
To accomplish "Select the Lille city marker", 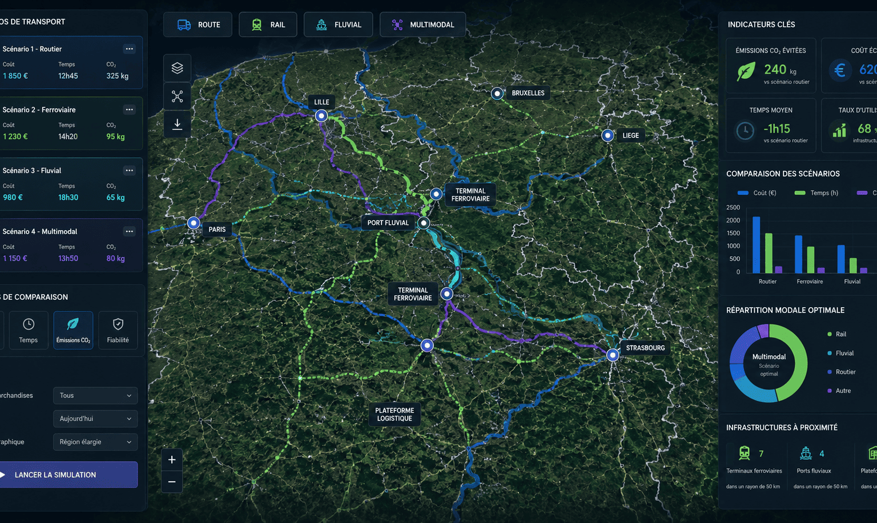I will pos(321,116).
